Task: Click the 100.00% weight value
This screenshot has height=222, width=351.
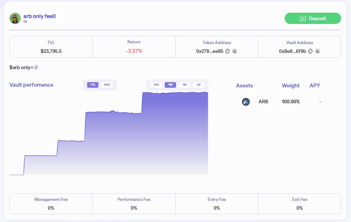Action: (291, 102)
